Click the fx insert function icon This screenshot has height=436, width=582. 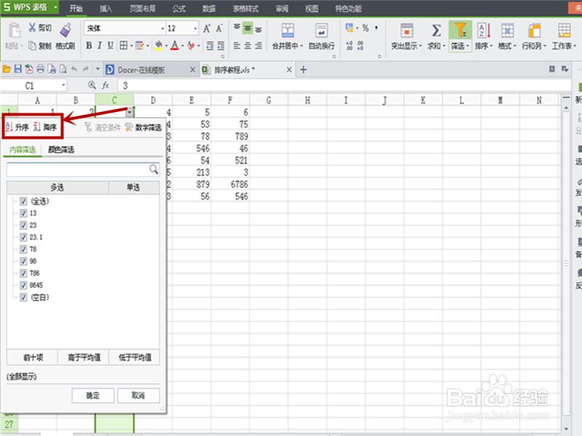coord(105,85)
